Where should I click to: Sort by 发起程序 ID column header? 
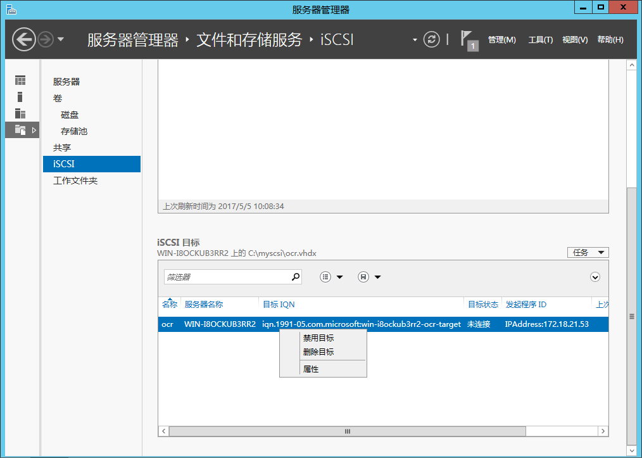tap(526, 304)
